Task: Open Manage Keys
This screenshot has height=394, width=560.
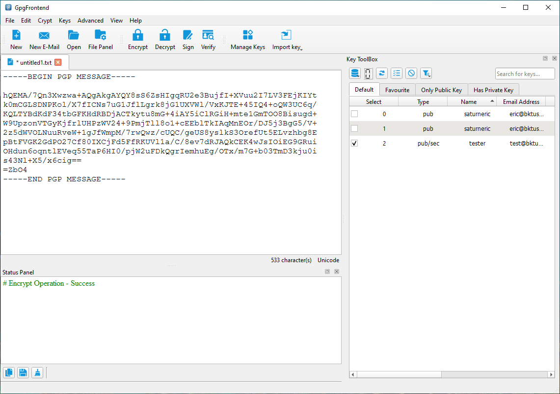Action: point(248,40)
